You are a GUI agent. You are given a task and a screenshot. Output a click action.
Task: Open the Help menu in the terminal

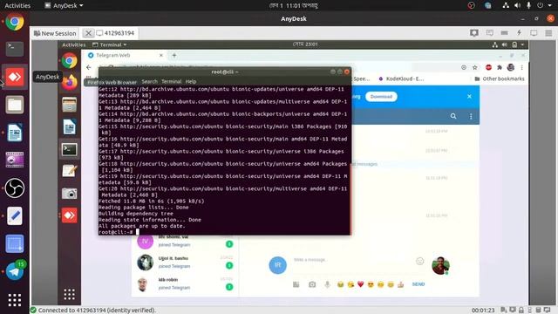(x=191, y=81)
